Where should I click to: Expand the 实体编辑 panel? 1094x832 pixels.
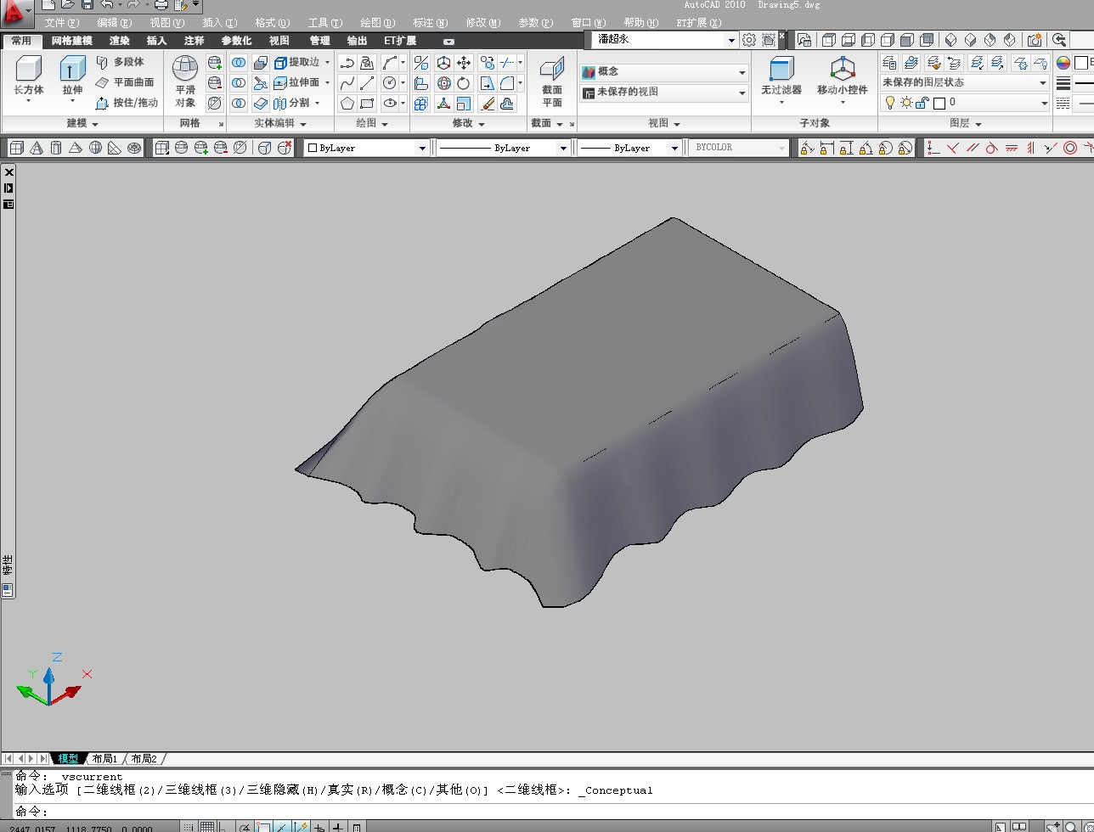(303, 124)
